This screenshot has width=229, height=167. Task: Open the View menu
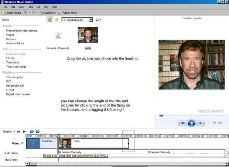(21, 7)
